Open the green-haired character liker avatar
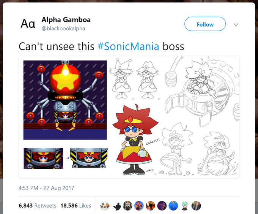The width and height of the screenshot is (258, 214). click(185, 206)
